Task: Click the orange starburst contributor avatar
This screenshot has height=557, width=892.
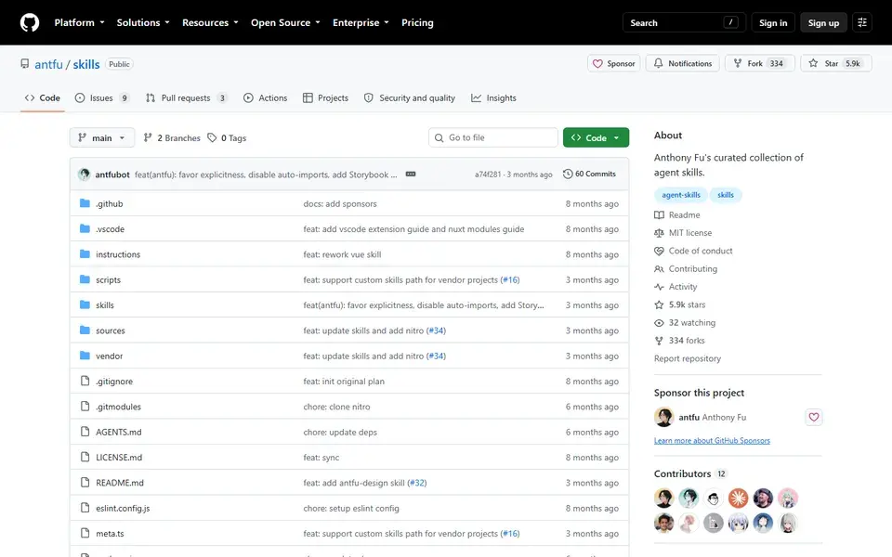Action: 739,498
